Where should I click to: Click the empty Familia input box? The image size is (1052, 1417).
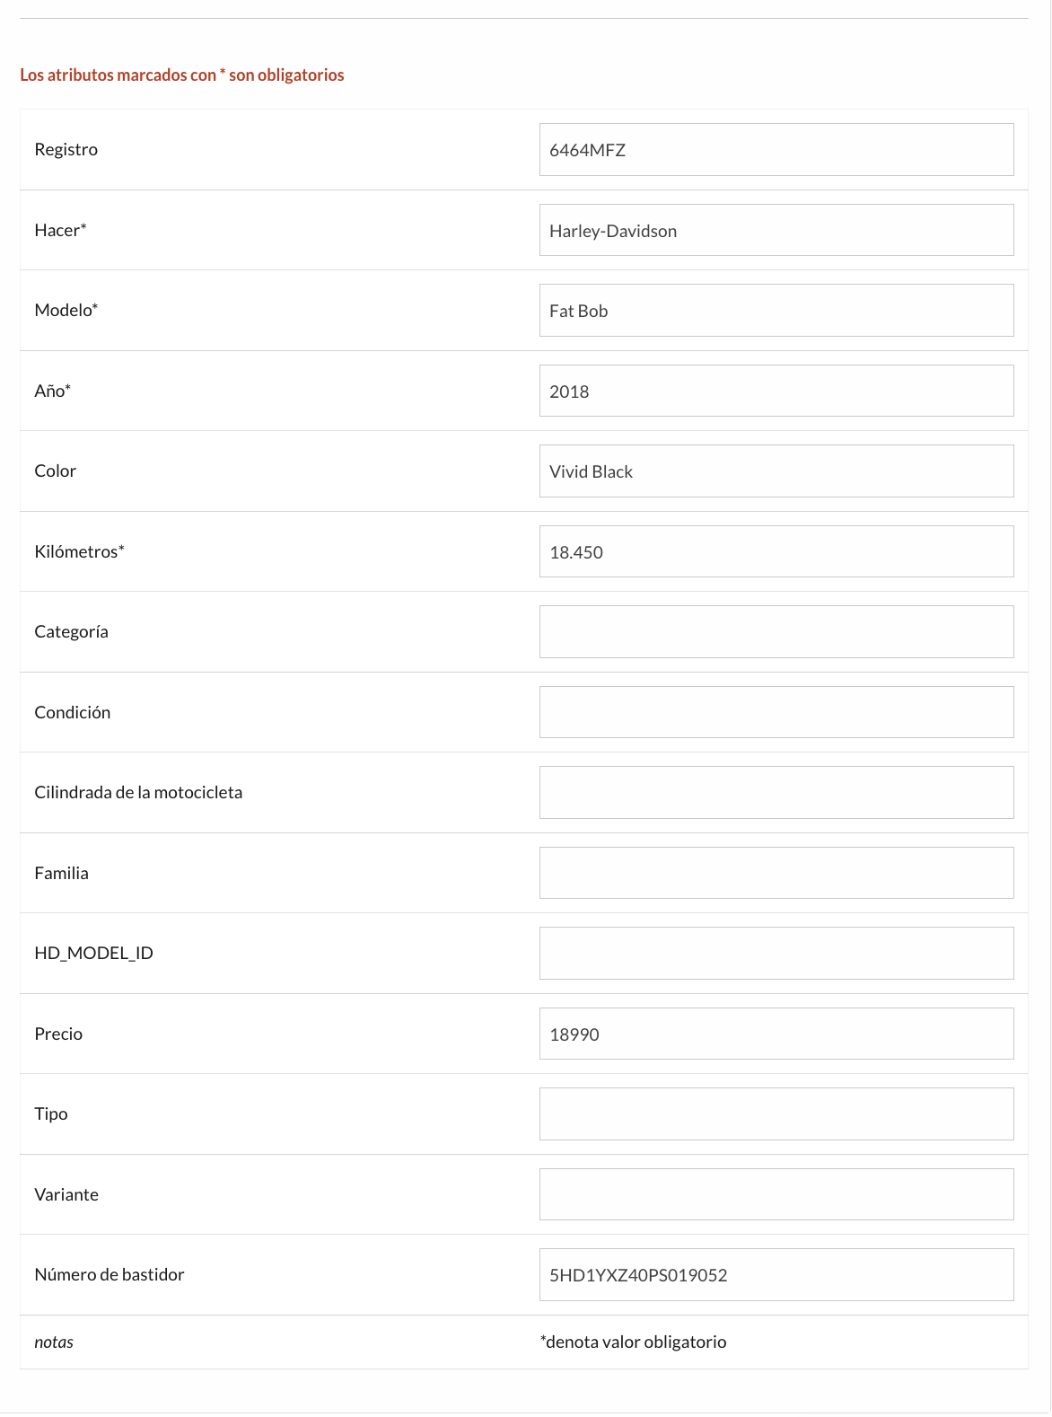click(776, 872)
